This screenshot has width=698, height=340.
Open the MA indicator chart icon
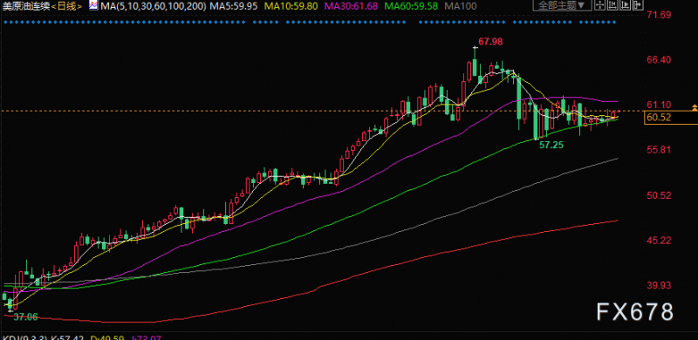point(93,5)
